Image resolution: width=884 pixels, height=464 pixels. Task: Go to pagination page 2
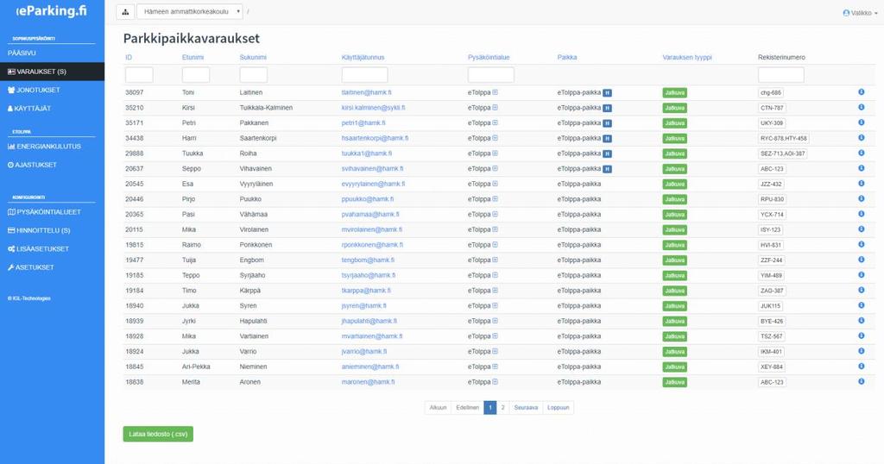pyautogui.click(x=503, y=408)
